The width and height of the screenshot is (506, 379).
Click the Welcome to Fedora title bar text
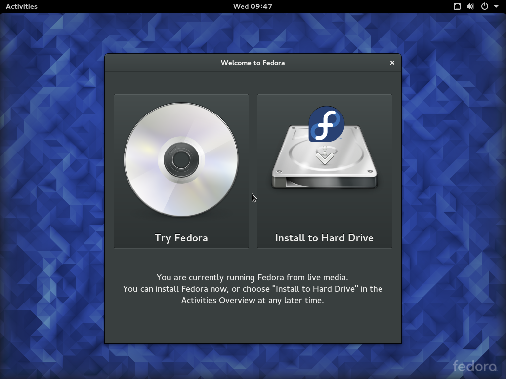tap(253, 63)
